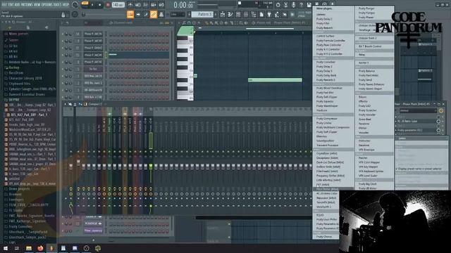The image size is (451, 253).
Task: Open the RC-20 Retro Color slot arrow menu
Action: 396,121
